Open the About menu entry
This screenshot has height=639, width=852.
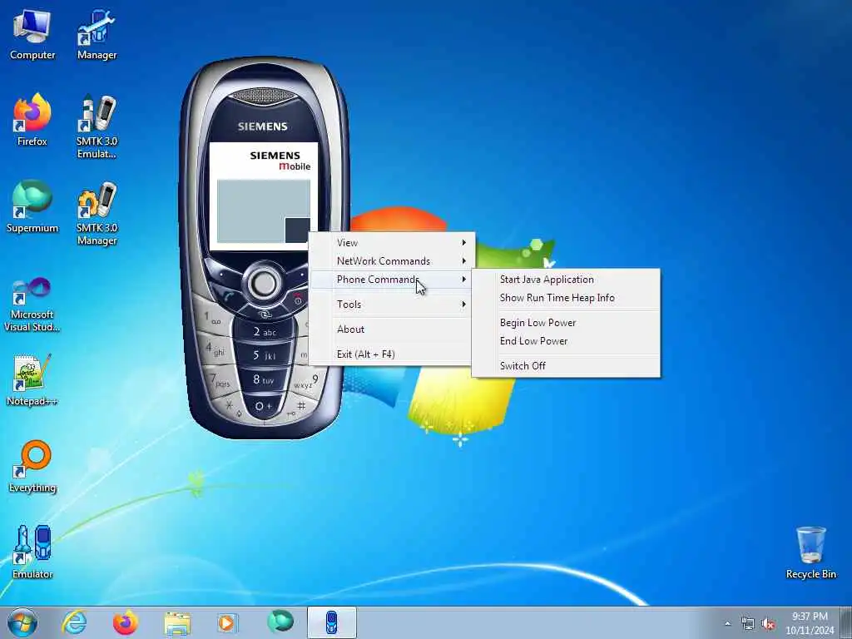(391, 329)
